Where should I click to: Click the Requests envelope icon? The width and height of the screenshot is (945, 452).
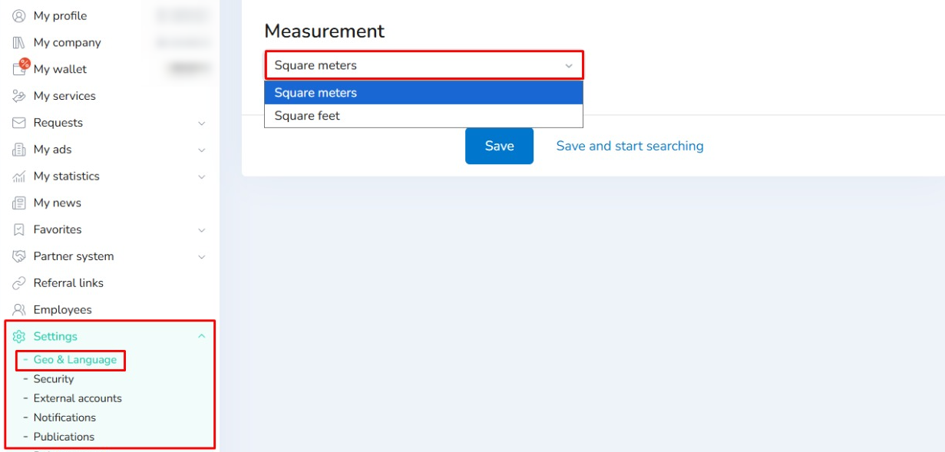[19, 123]
